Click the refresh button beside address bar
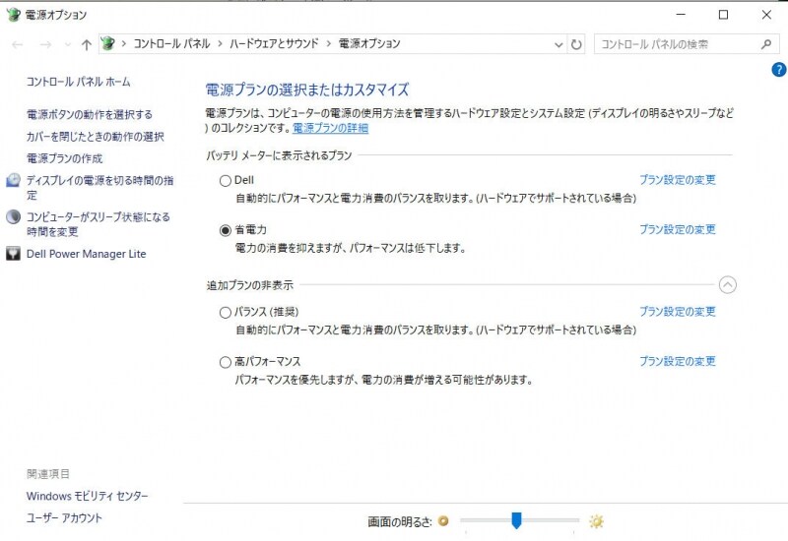788x541 pixels. (576, 44)
